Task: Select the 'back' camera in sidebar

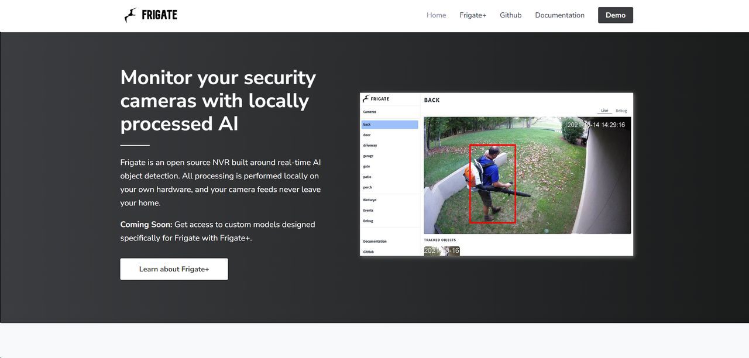Action: (x=389, y=125)
